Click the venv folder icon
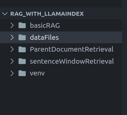The width and height of the screenshot is (127, 115). (x=22, y=73)
